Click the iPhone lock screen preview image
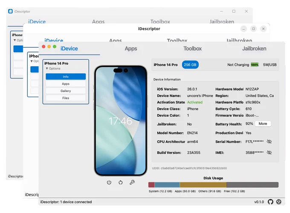290x213 pixels. coord(121,121)
